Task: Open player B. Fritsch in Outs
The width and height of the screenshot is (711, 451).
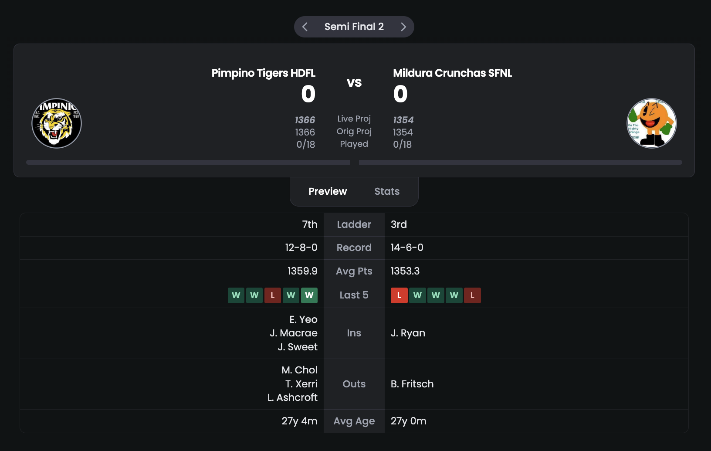Action: (x=412, y=384)
